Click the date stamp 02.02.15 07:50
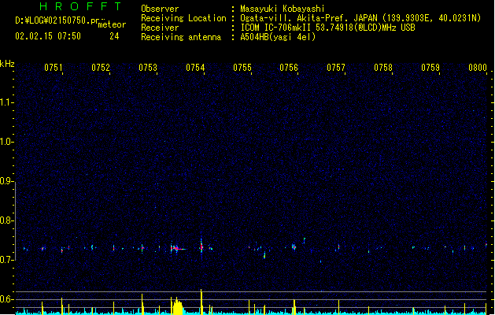The image size is (495, 315). [48, 36]
